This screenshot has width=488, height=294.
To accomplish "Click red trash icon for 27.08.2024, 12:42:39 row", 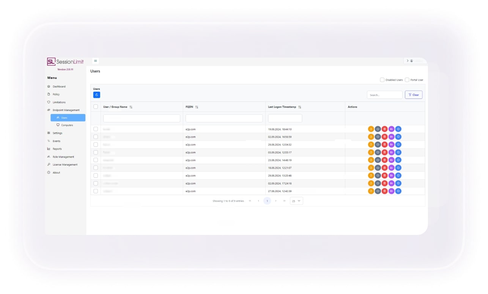I will pyautogui.click(x=384, y=191).
